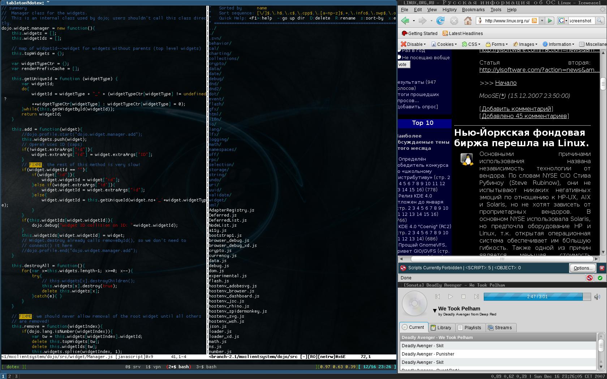Click the Iceweasel forward arrow button

click(422, 21)
